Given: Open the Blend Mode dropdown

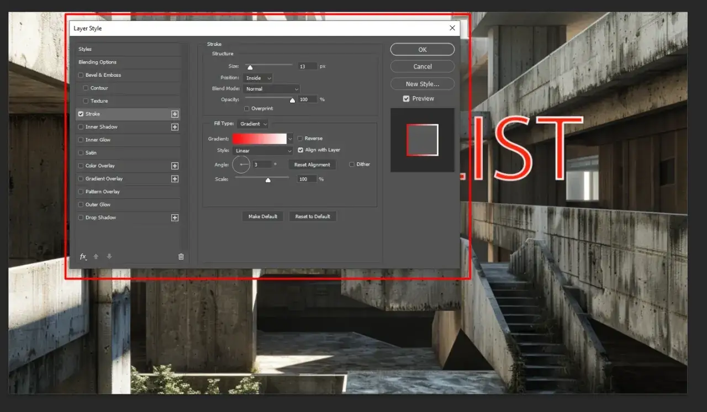Looking at the screenshot, I should click(271, 89).
